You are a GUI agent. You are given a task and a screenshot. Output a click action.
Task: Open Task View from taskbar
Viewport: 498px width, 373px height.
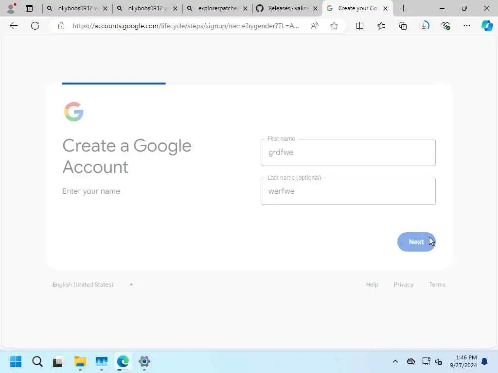click(x=58, y=361)
